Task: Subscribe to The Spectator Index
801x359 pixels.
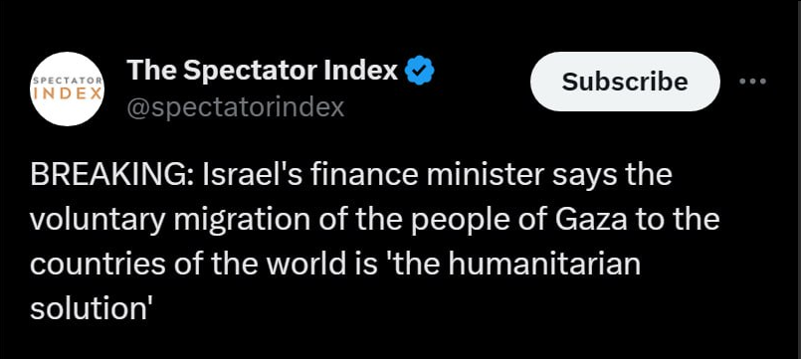Action: click(x=625, y=82)
